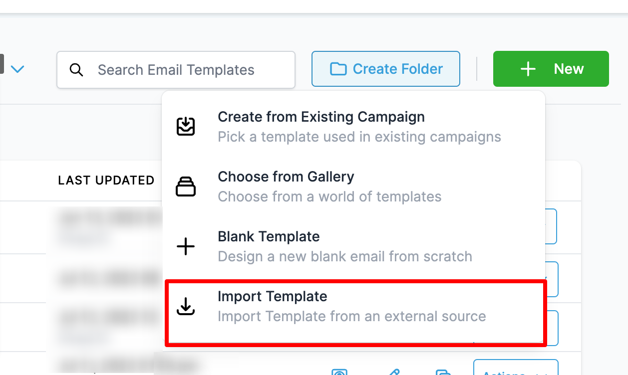Image resolution: width=628 pixels, height=375 pixels.
Task: Select the pencil edit icon for the template
Action: (394, 372)
